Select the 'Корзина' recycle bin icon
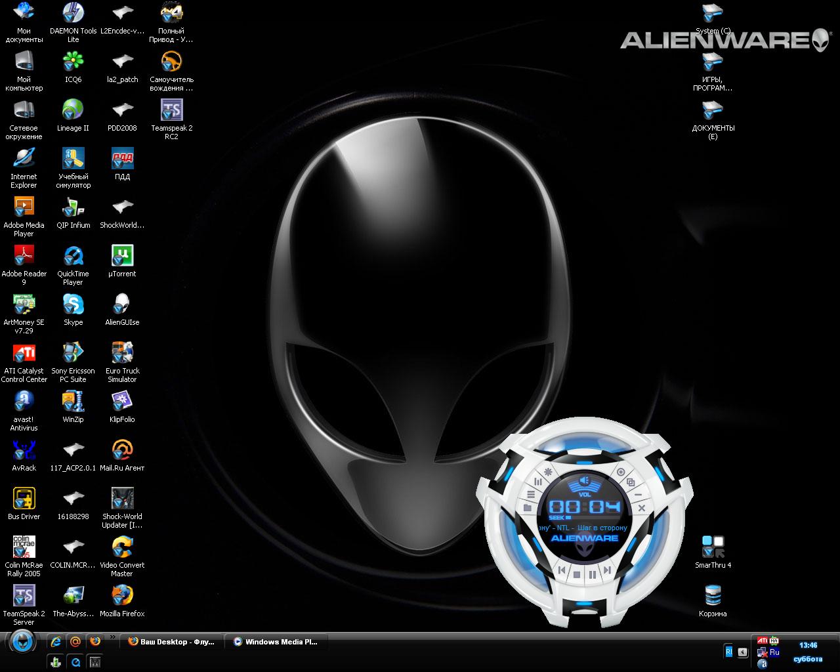This screenshot has height=672, width=840. coord(713,601)
